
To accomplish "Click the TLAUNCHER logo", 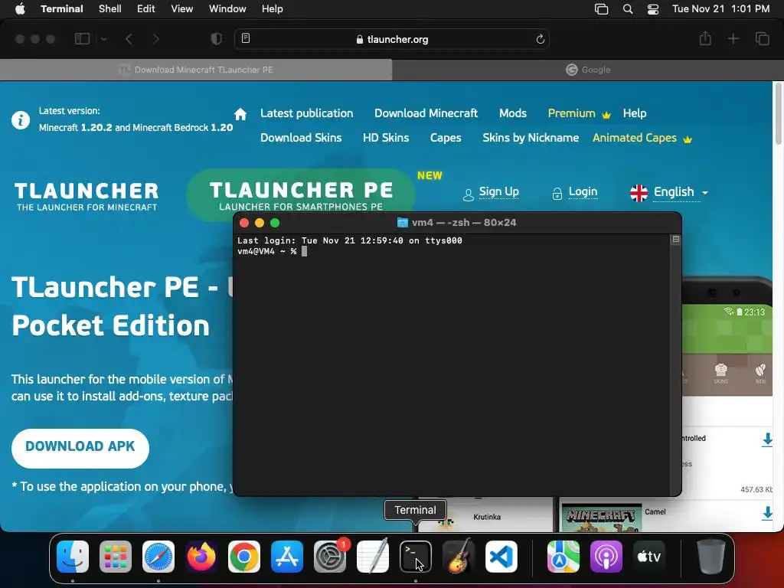I will (86, 197).
